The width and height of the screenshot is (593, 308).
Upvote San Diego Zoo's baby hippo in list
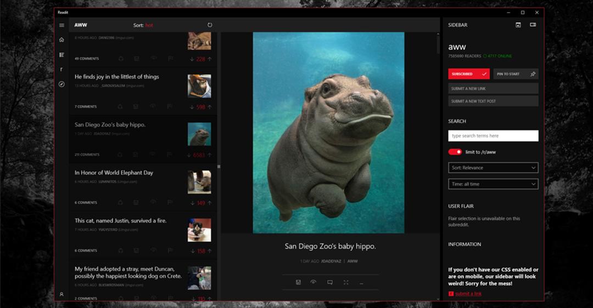[x=210, y=155]
